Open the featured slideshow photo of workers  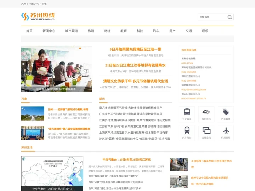[57, 69]
